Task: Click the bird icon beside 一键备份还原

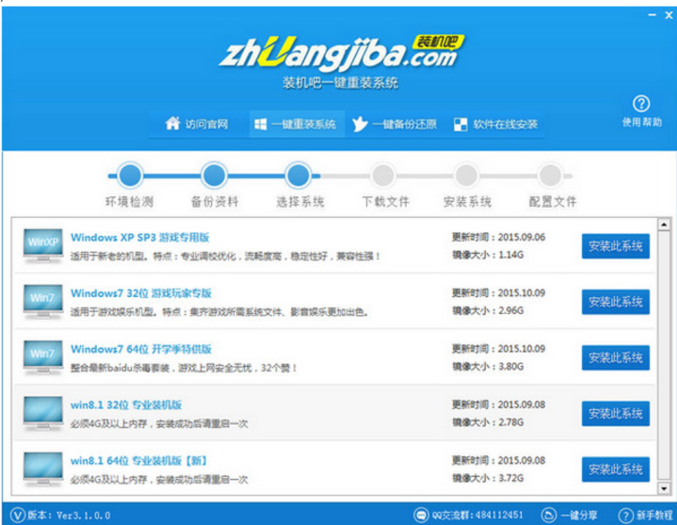Action: pos(359,124)
